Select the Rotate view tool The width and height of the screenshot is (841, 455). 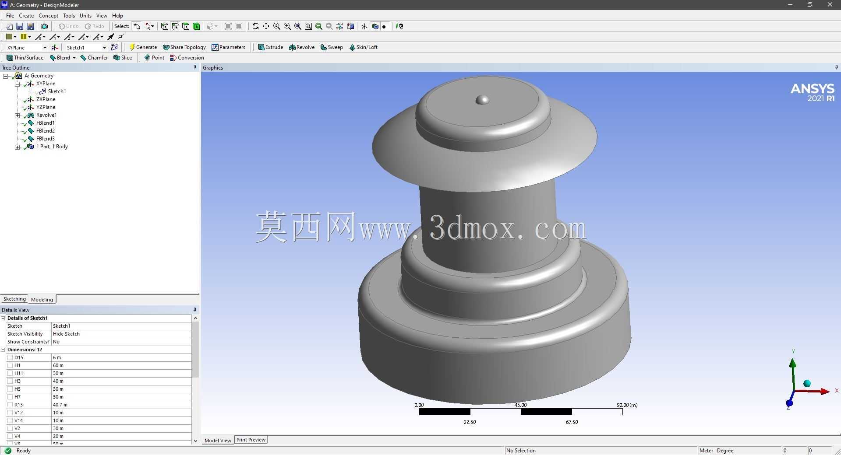tap(255, 26)
